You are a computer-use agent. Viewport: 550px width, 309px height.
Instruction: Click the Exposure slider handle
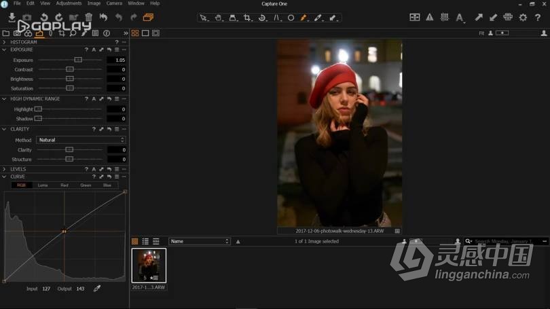click(x=78, y=60)
